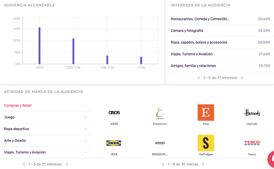Show next page of brand affinity categories
The width and height of the screenshot is (274, 169).
pos(67,164)
